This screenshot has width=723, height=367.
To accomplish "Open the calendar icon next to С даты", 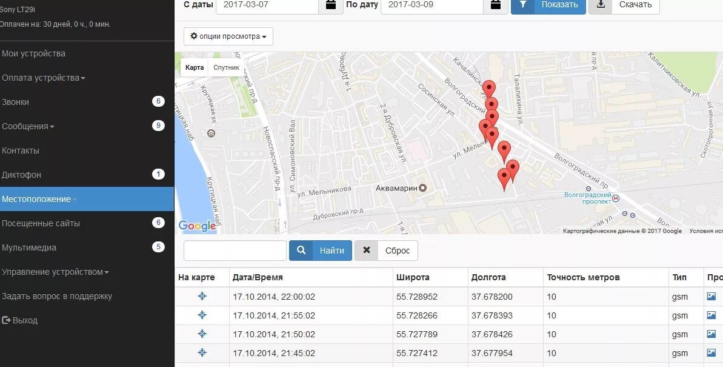I will [330, 5].
